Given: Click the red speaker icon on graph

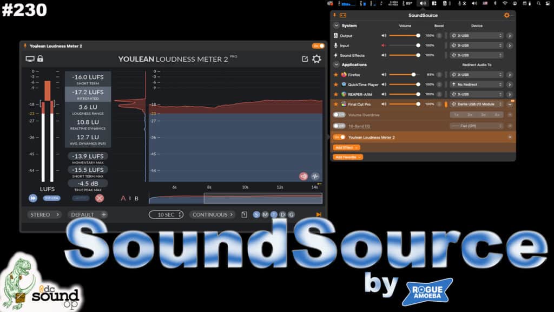Looking at the screenshot, I should pos(304,176).
